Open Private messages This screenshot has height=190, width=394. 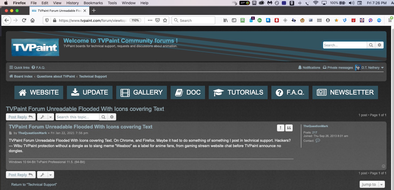click(338, 68)
